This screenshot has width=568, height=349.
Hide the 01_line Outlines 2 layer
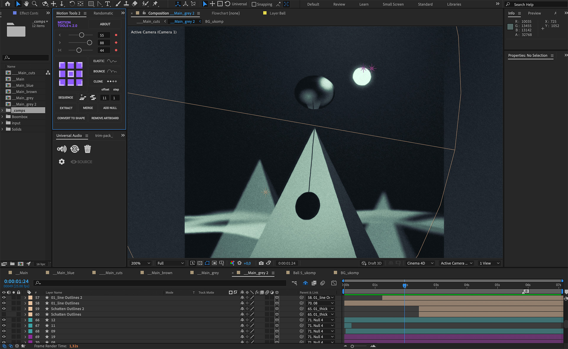tap(4, 298)
